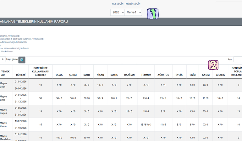Open the records-per-page dropdown near 'kayıt göster'
Image resolution: width=242 pixels, height=141 pixels.
coord(3,59)
